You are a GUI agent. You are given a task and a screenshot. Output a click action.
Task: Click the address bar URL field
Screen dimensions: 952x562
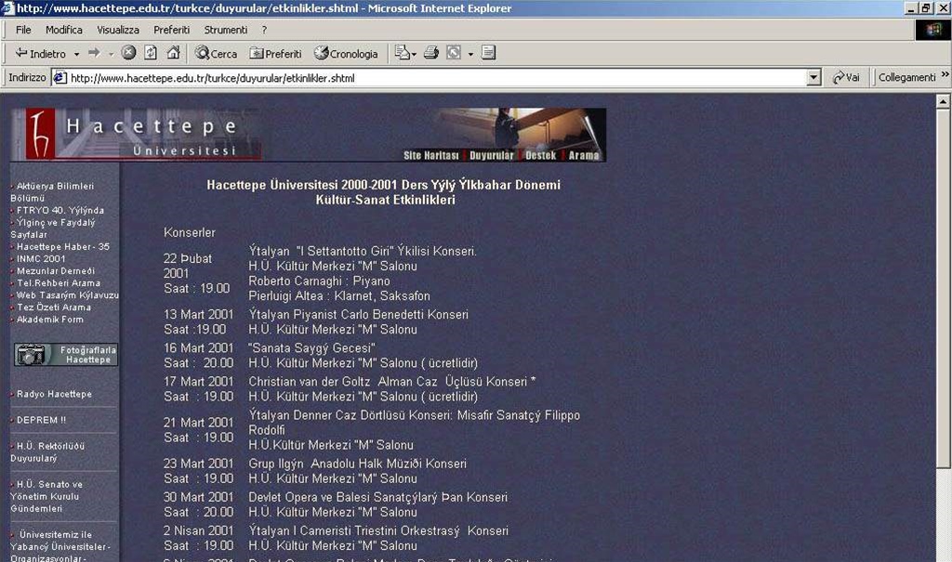437,78
